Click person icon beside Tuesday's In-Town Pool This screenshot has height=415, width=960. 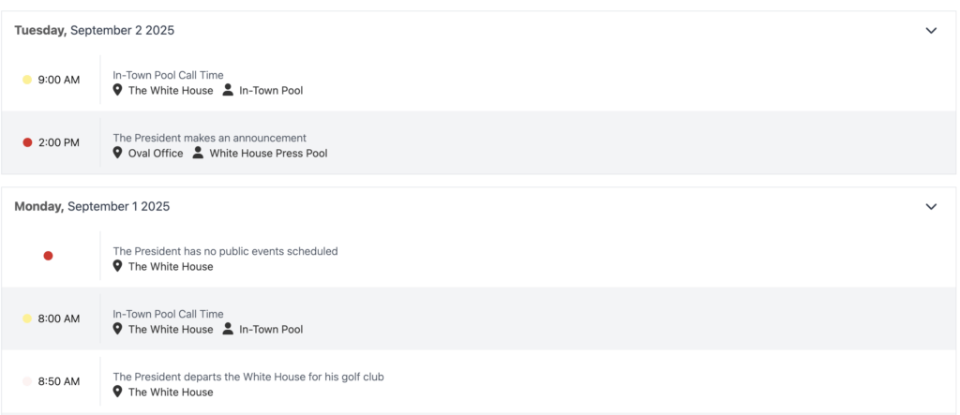228,90
